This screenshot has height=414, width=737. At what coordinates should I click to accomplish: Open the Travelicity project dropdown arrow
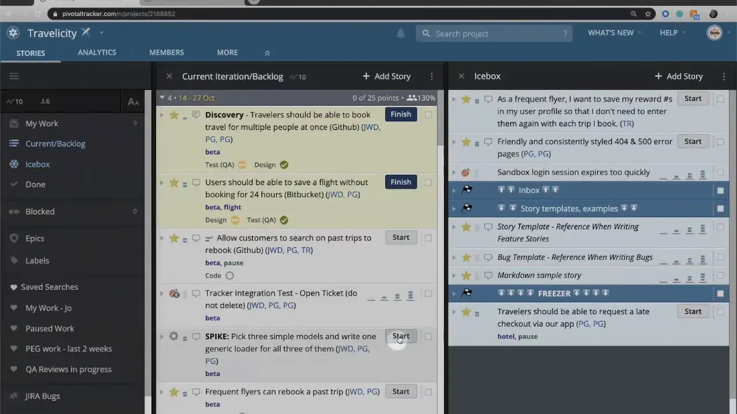tap(101, 33)
